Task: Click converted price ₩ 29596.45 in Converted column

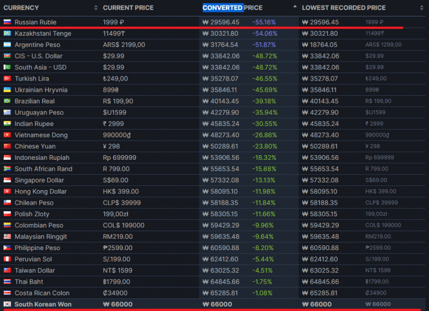Action: pos(221,22)
